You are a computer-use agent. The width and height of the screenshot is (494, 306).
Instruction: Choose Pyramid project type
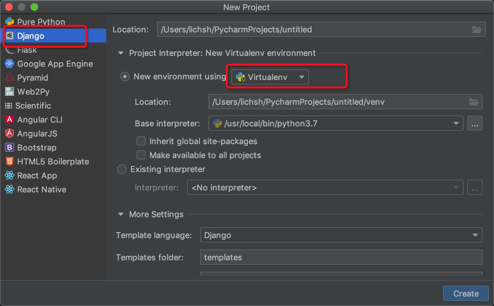pyautogui.click(x=32, y=78)
